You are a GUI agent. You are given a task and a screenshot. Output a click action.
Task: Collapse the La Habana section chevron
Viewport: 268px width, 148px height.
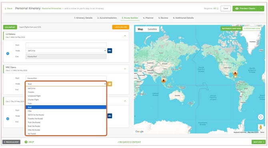point(125,36)
